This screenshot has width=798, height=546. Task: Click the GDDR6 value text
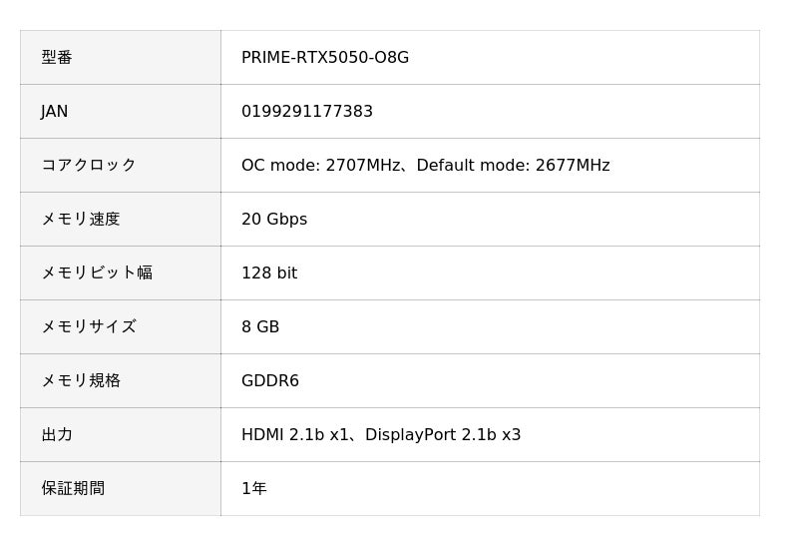tap(270, 381)
